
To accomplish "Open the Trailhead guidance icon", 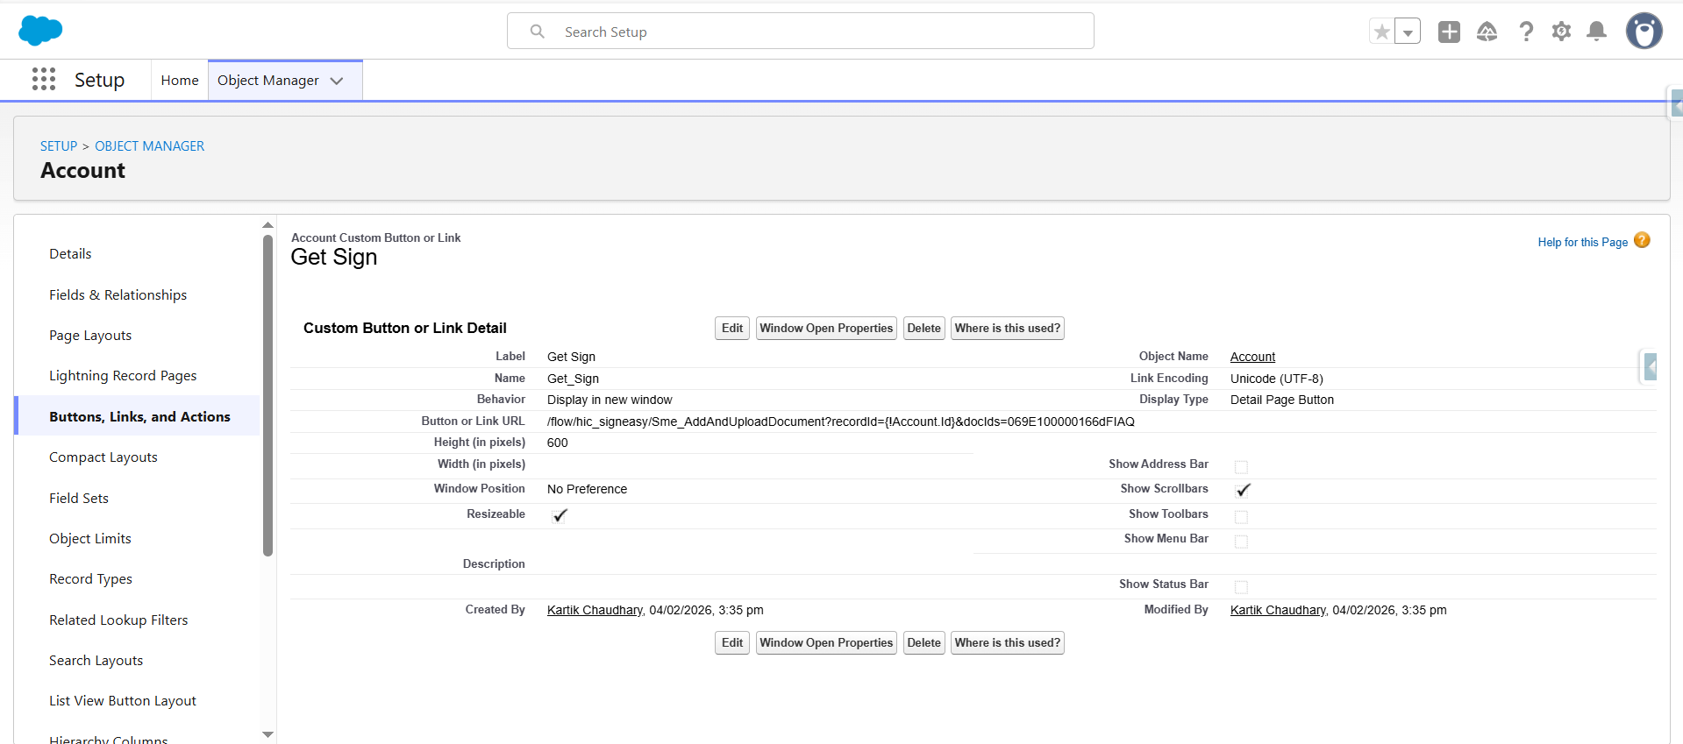I will point(1487,32).
